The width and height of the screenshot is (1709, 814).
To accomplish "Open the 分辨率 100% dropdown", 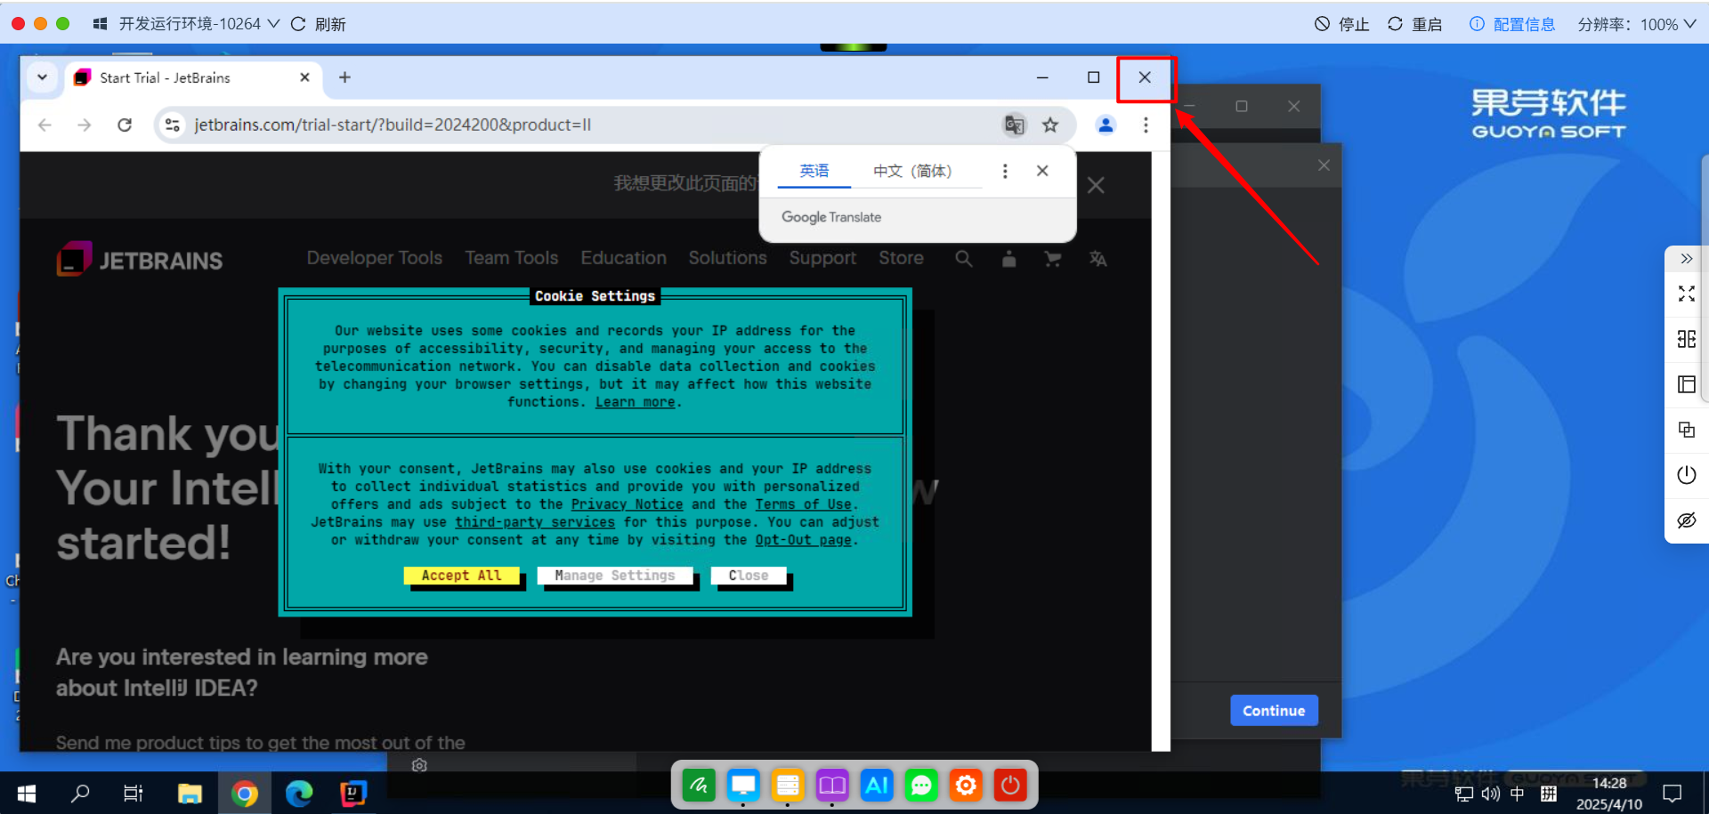I will point(1637,24).
